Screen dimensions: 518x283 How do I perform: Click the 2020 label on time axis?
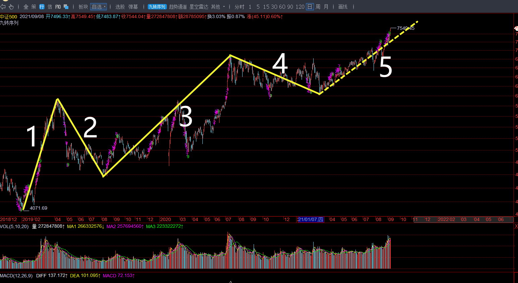(165, 219)
